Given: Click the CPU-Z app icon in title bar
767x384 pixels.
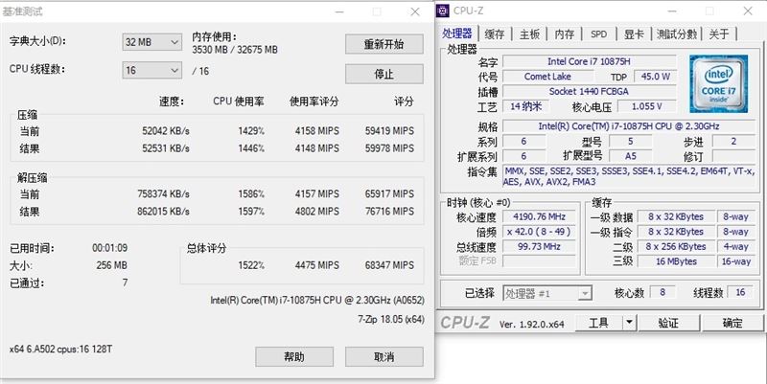Looking at the screenshot, I should [443, 11].
